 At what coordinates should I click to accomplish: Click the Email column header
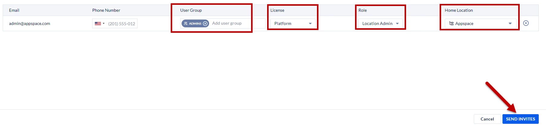14,10
